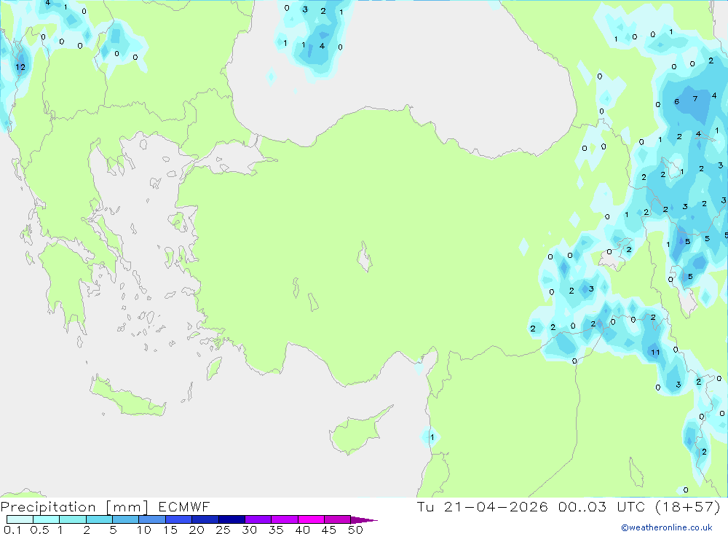Click the 45–50 mm legend swatch
The width and height of the screenshot is (728, 534).
337,519
